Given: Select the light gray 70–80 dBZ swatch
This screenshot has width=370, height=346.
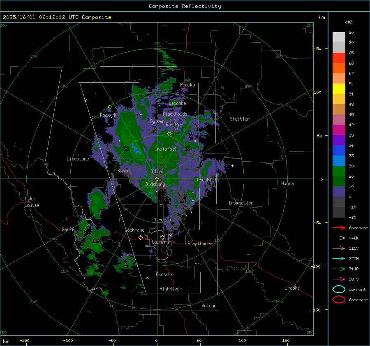Looking at the screenshot, I should [x=339, y=37].
